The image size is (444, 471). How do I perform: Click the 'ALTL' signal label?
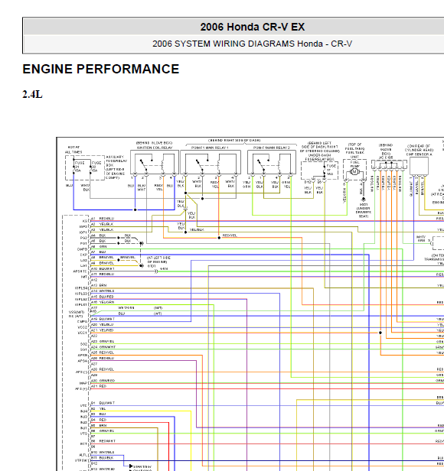tap(83, 455)
